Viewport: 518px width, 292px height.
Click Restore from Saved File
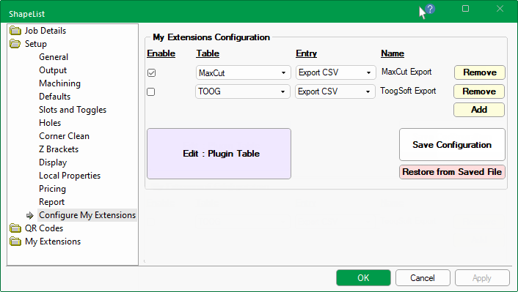click(452, 172)
